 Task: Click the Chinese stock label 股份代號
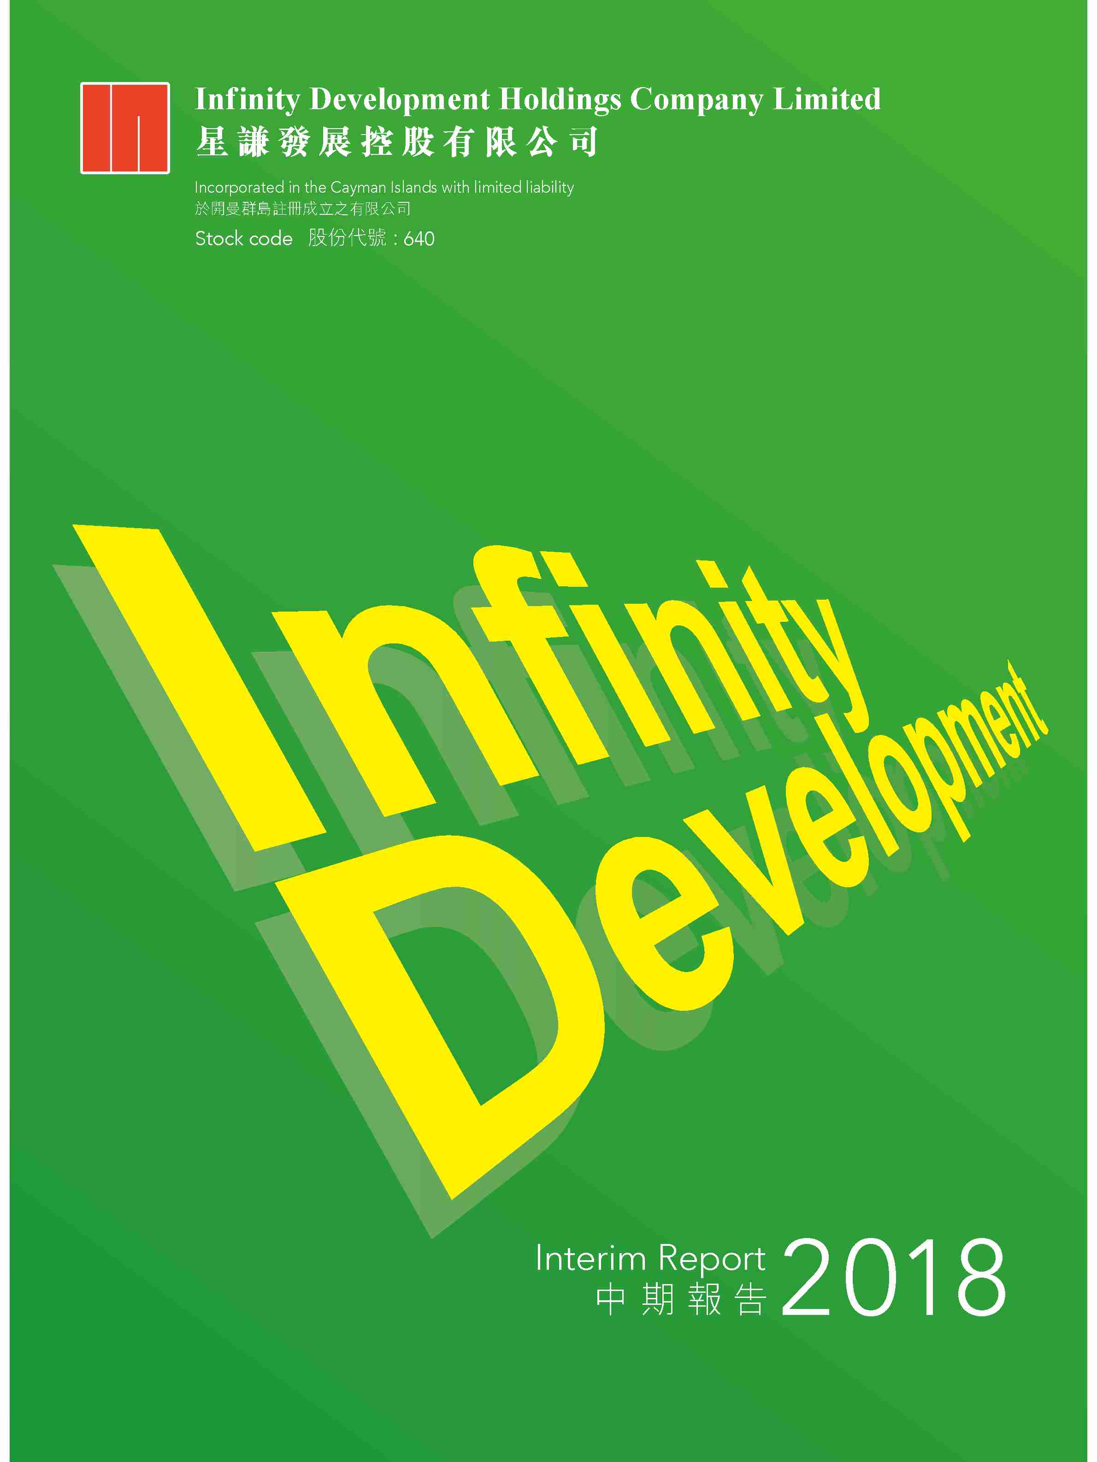[x=347, y=238]
